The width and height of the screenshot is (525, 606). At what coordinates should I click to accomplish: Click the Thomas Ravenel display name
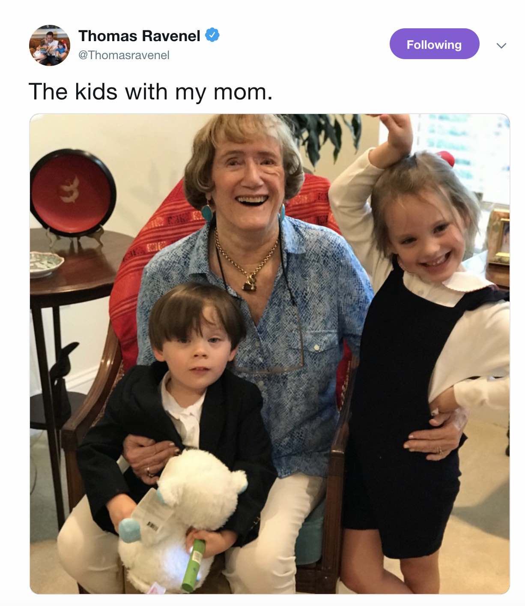coord(139,36)
